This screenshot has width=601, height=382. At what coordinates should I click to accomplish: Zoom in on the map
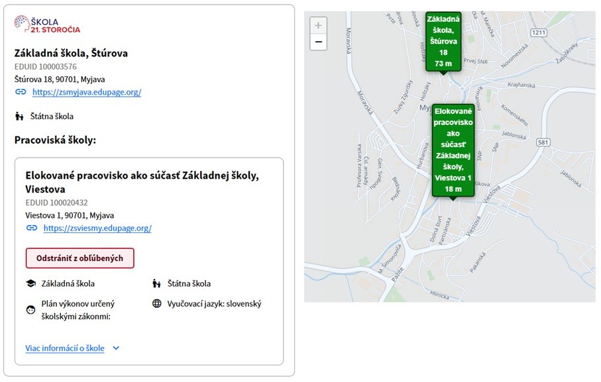319,26
